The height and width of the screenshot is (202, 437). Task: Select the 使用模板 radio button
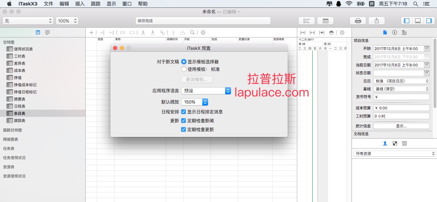point(184,69)
